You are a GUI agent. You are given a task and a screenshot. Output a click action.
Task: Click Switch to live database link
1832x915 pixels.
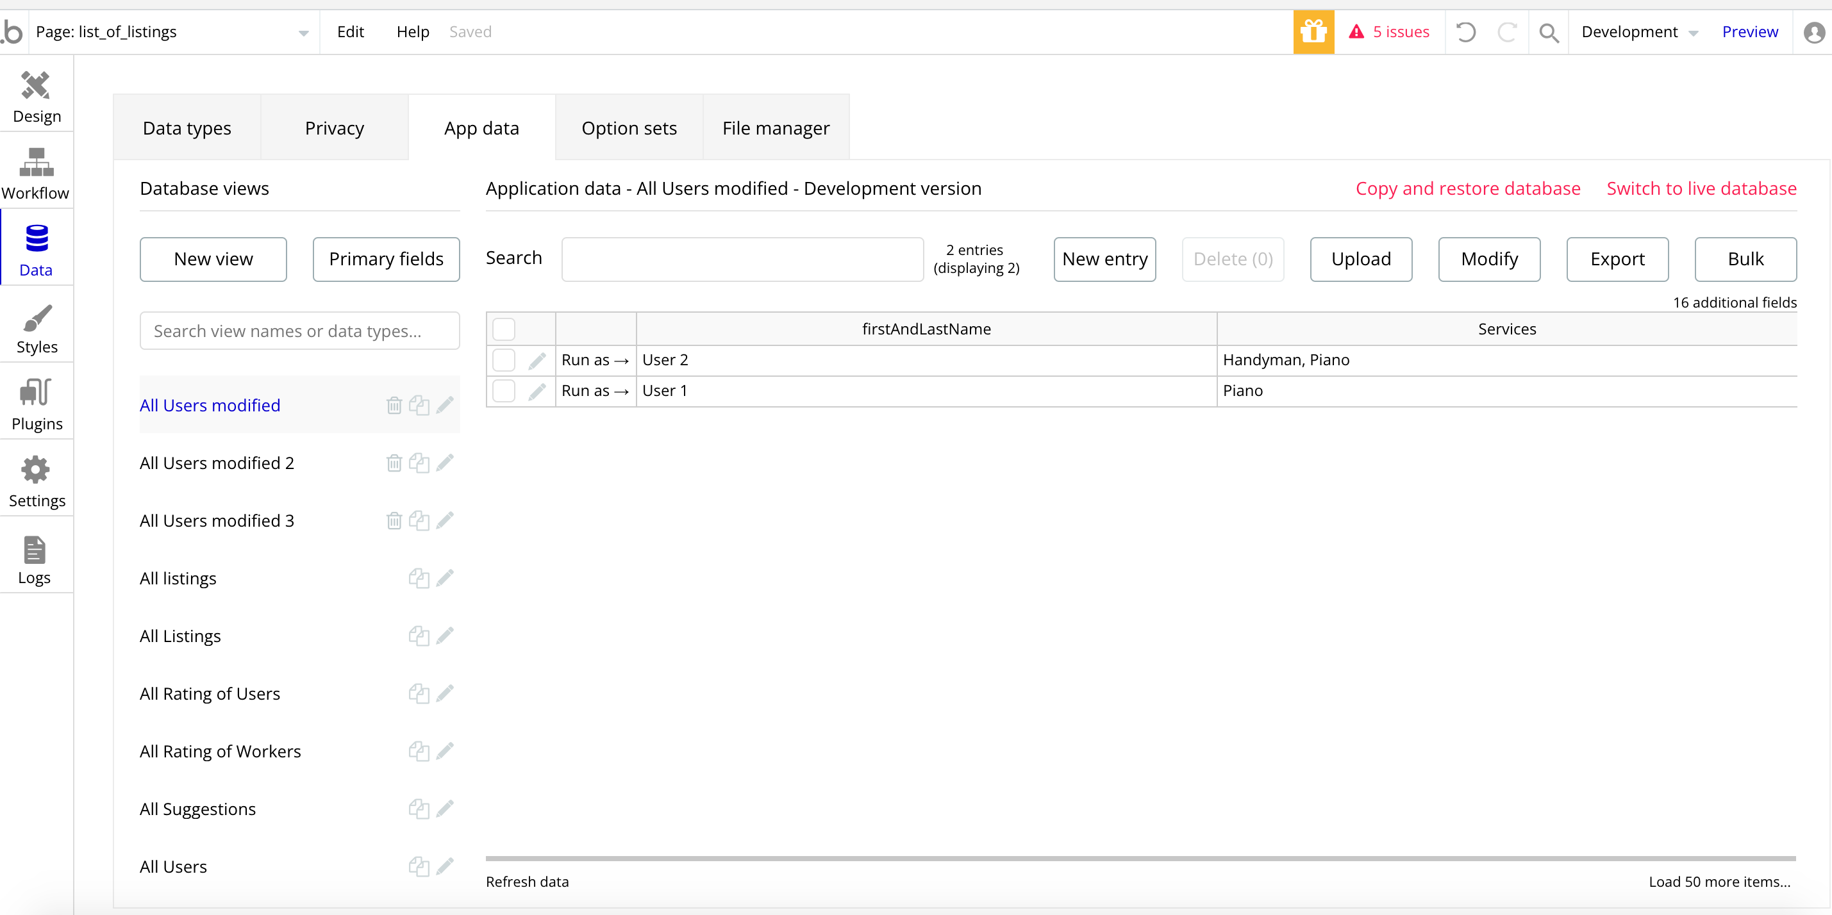(1701, 188)
